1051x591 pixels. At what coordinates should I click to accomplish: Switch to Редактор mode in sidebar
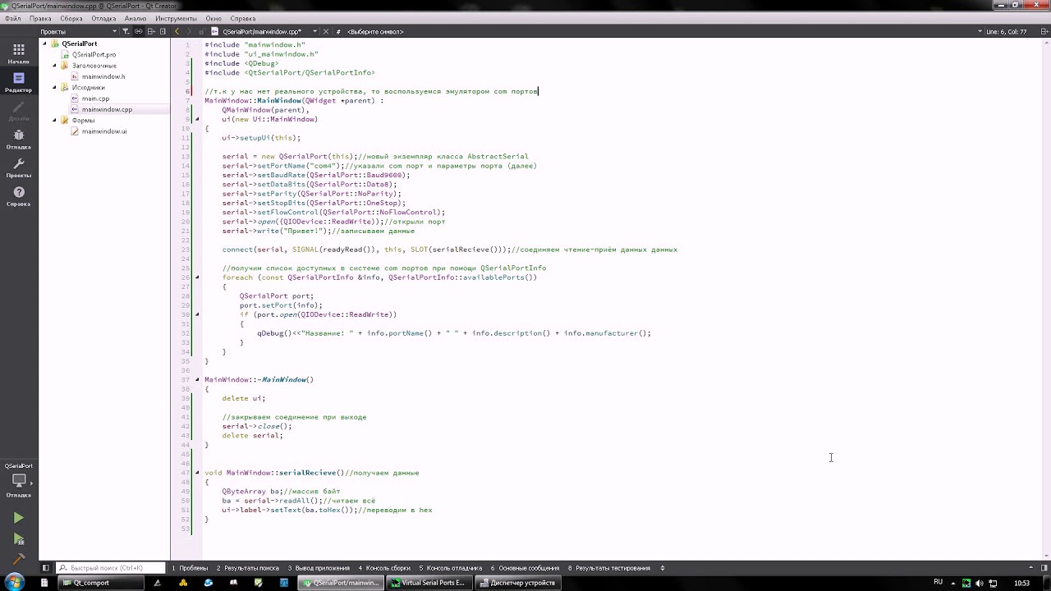[18, 82]
